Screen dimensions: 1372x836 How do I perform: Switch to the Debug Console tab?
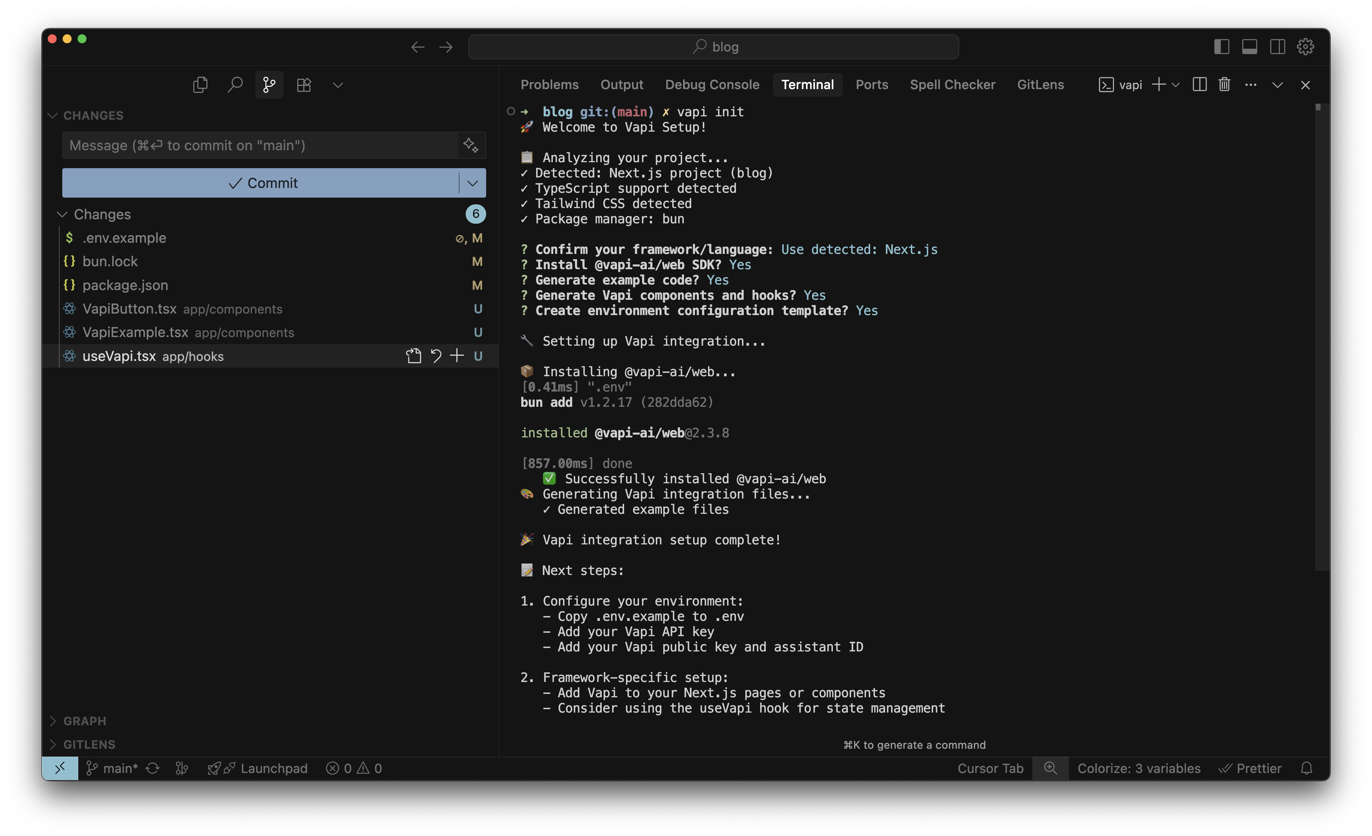712,85
